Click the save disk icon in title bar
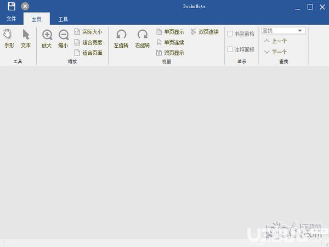The height and width of the screenshot is (247, 329). [12, 6]
